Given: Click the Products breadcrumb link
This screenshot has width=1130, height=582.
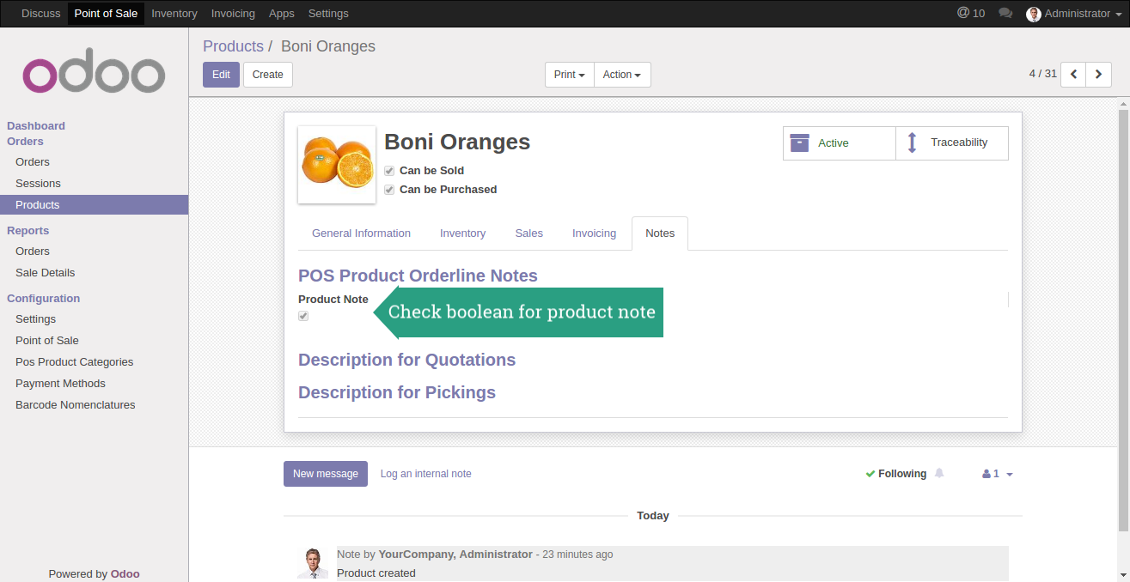Looking at the screenshot, I should [x=233, y=46].
